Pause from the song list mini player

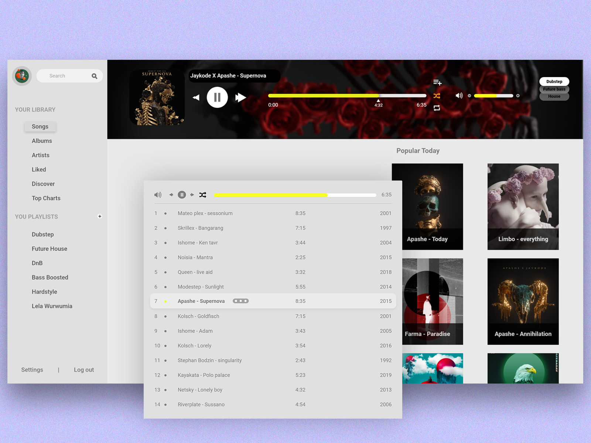point(182,195)
